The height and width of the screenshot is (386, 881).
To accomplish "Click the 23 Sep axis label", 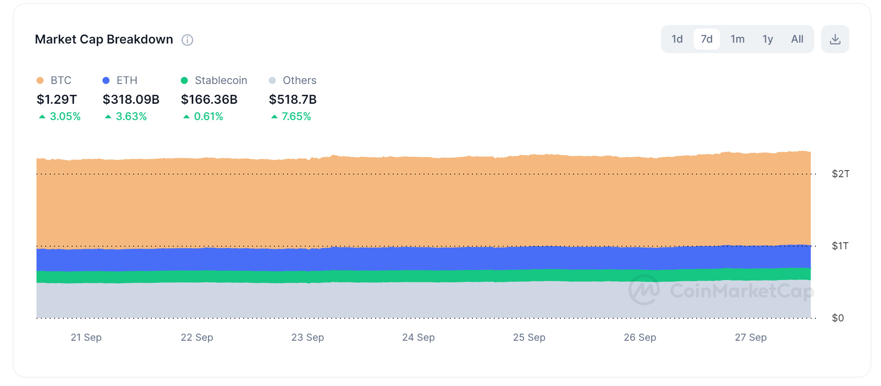I will click(308, 338).
